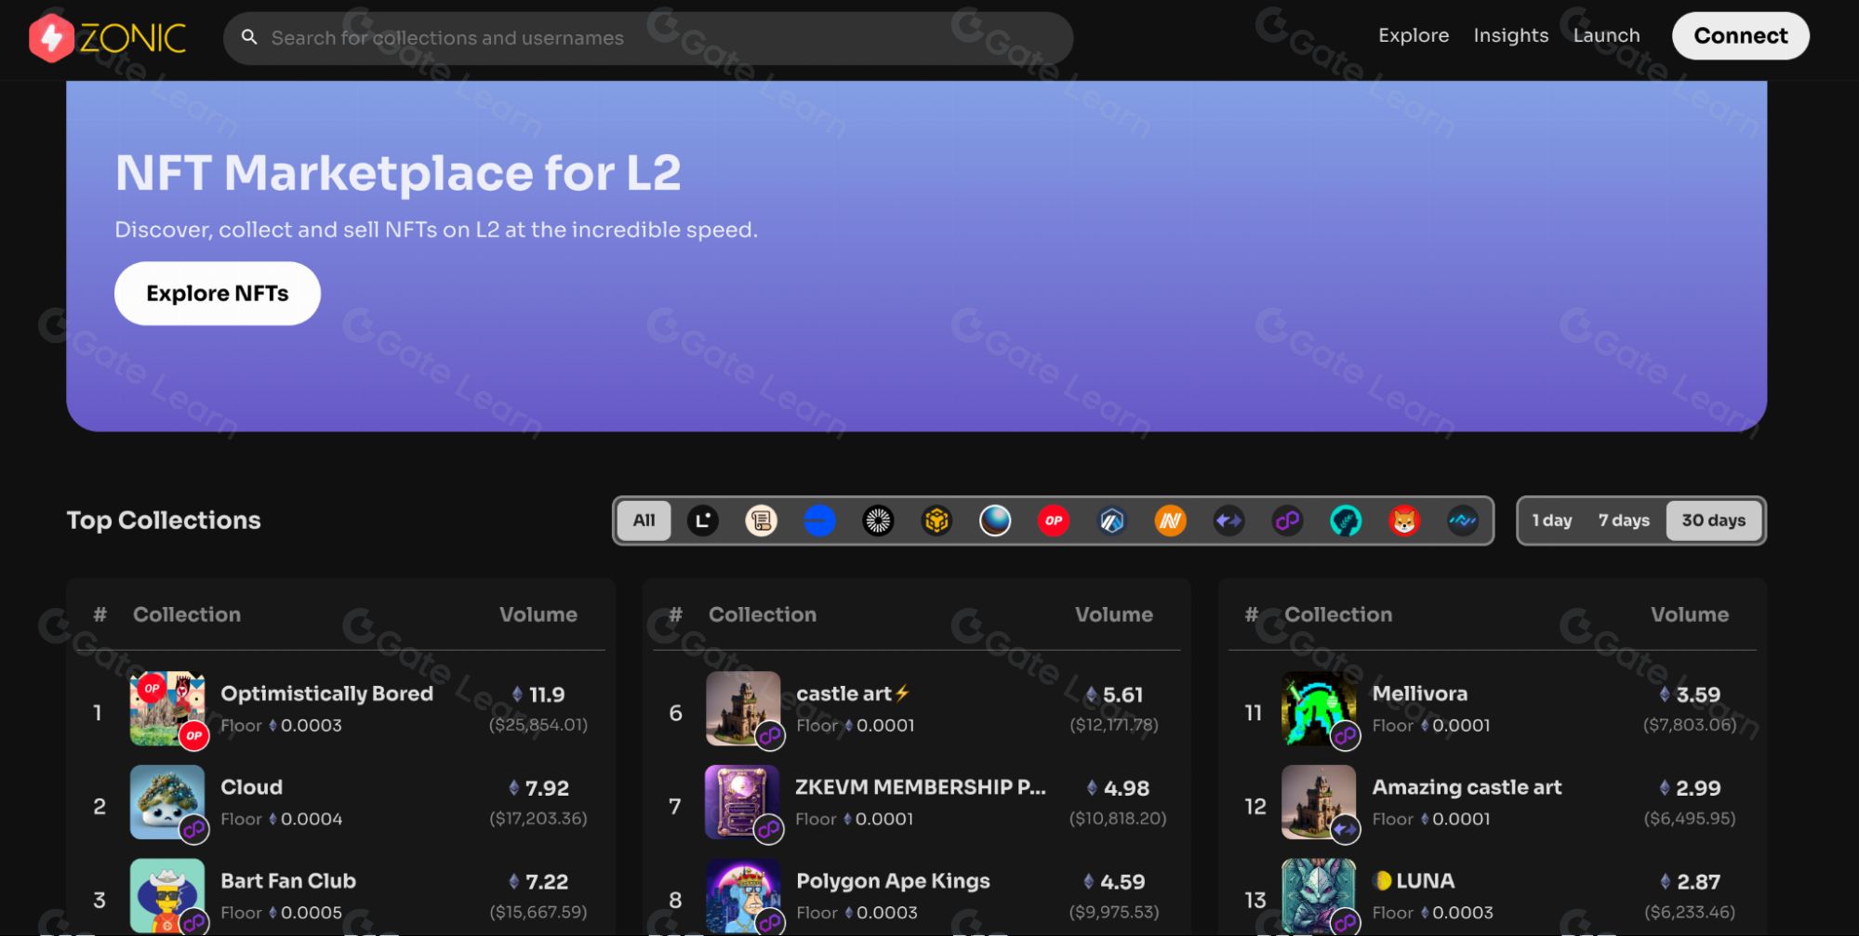Switch time range to 1 day

1551,521
